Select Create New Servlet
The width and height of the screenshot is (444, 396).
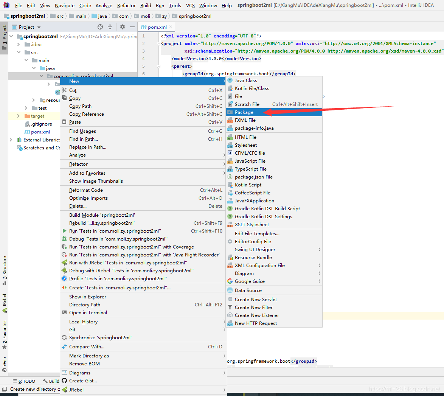click(x=274, y=300)
